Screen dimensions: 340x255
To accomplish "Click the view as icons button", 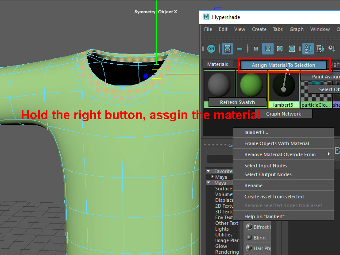I will click(228, 49).
